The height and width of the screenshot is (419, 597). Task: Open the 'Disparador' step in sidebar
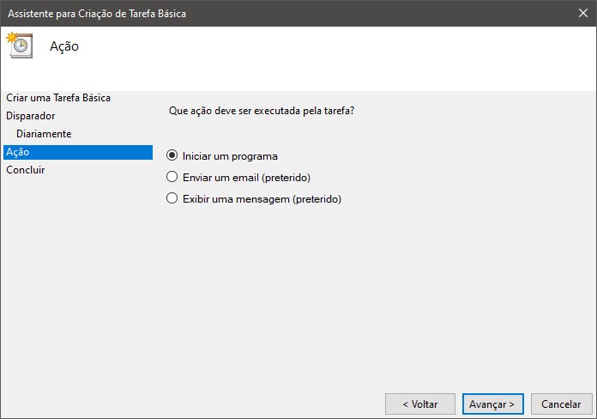click(31, 116)
